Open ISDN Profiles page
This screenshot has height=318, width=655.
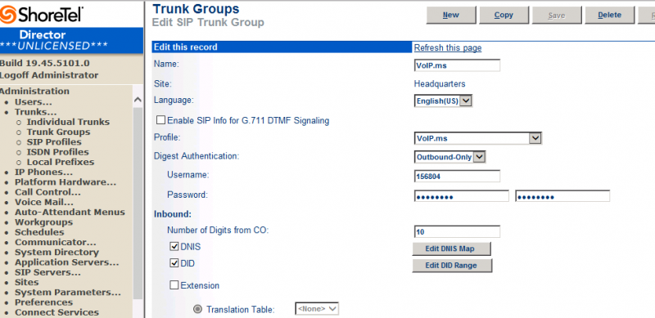click(x=57, y=152)
